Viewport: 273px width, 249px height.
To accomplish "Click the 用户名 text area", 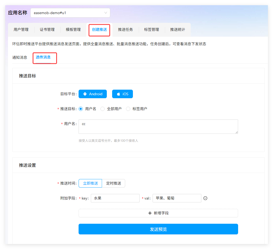I will 158,127.
